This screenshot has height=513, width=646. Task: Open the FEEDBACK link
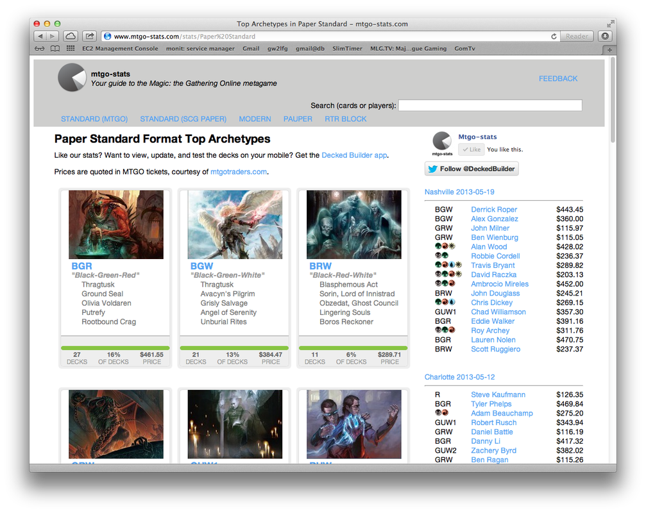(558, 78)
